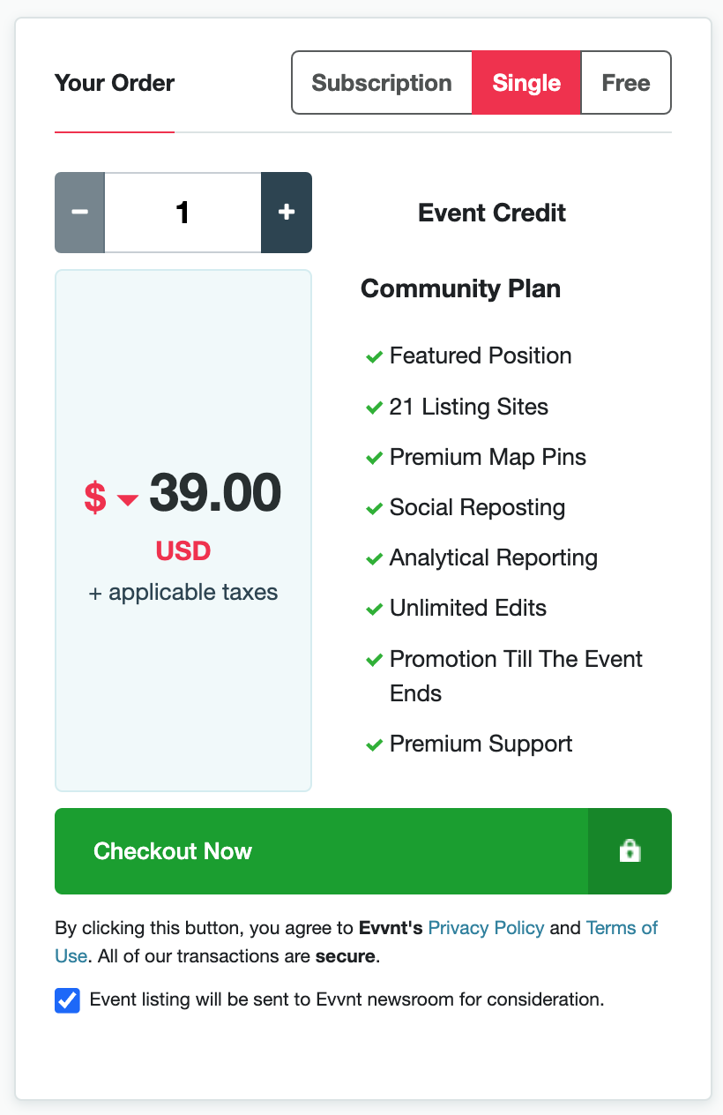Click the checkmark next to Social Reposting
The height and width of the screenshot is (1115, 723).
(374, 508)
